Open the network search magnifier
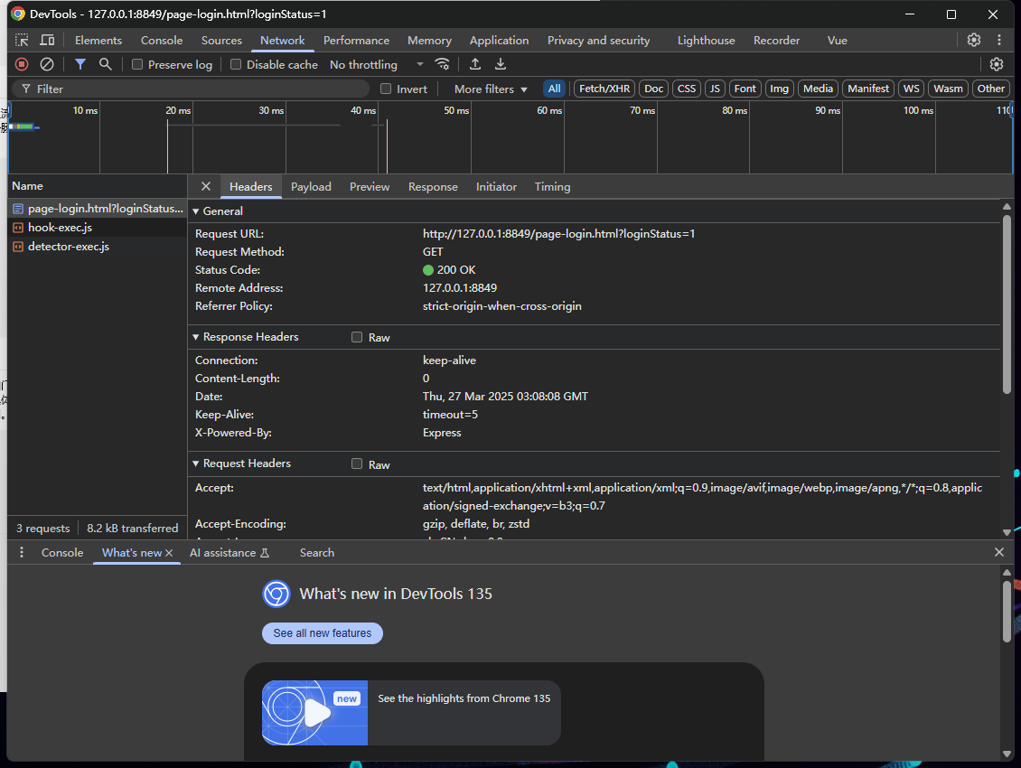 [x=106, y=64]
